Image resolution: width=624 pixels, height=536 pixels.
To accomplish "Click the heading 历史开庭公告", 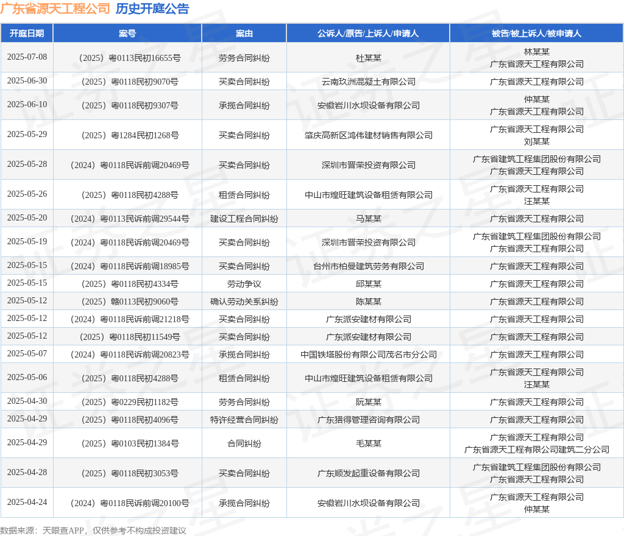I will 152,9.
